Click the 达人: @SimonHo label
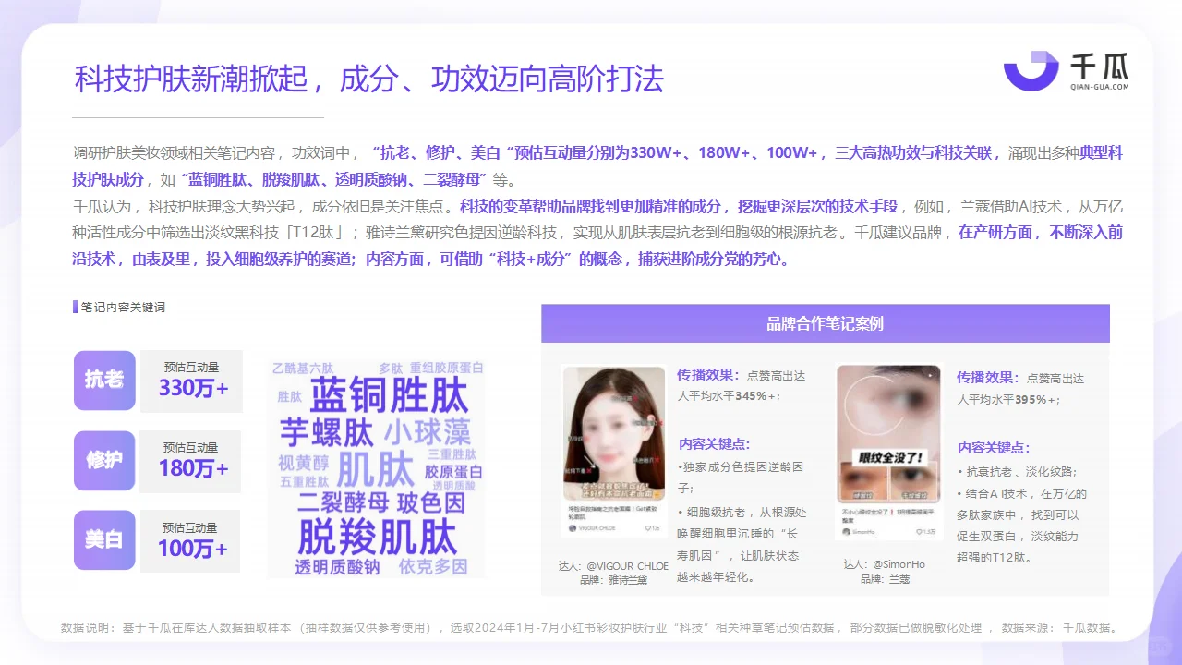 click(885, 564)
